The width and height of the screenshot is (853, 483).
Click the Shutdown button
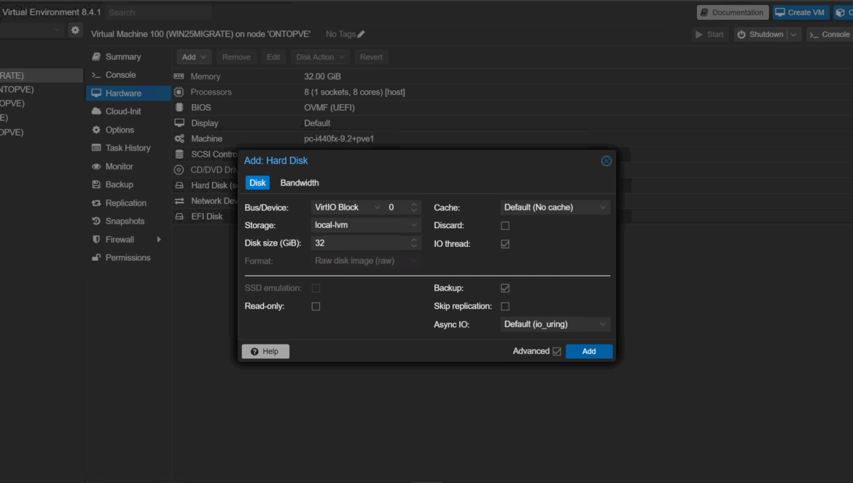tap(760, 35)
